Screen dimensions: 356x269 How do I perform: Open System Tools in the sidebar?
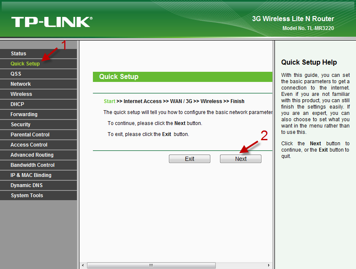pos(38,196)
